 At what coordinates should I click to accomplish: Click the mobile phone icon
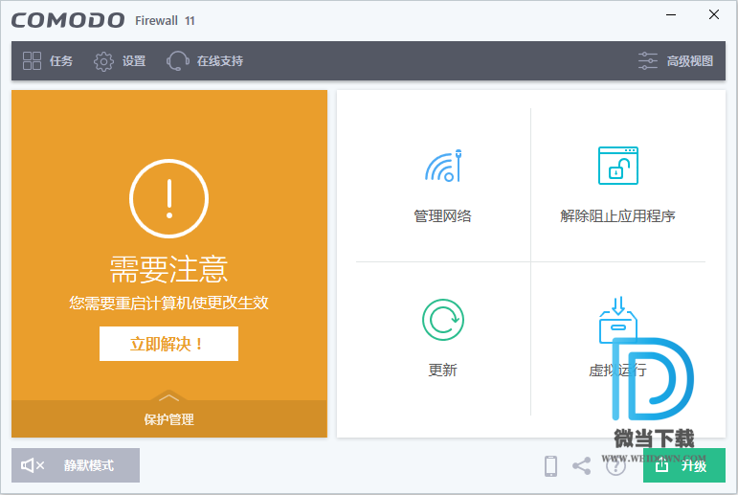tap(550, 466)
